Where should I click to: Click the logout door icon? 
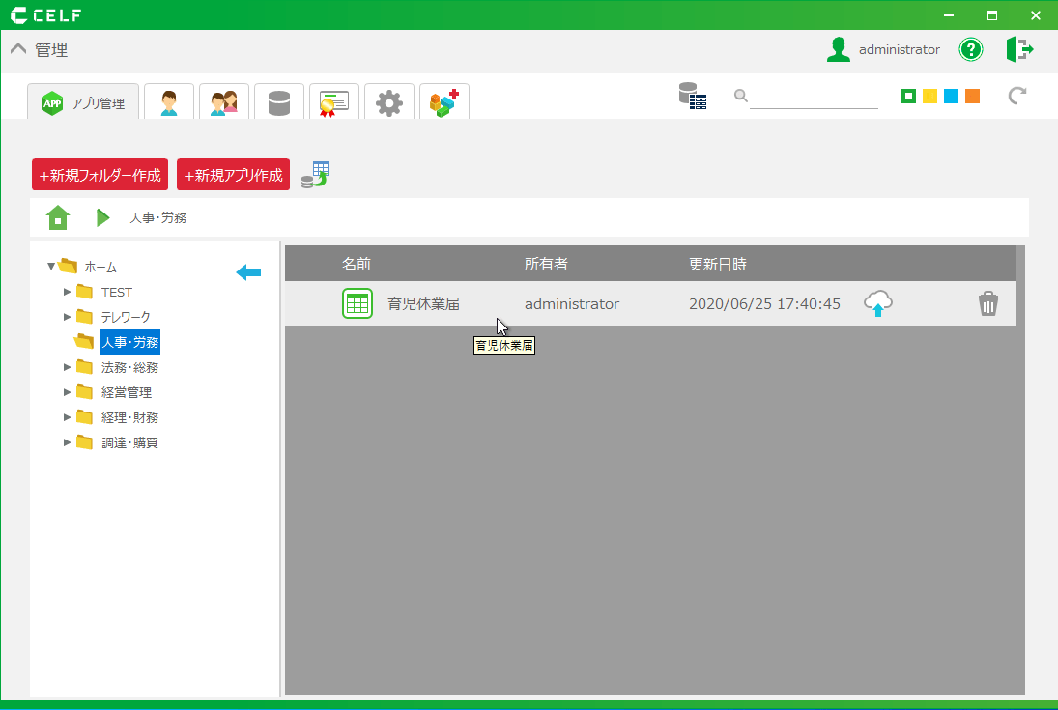point(1019,49)
